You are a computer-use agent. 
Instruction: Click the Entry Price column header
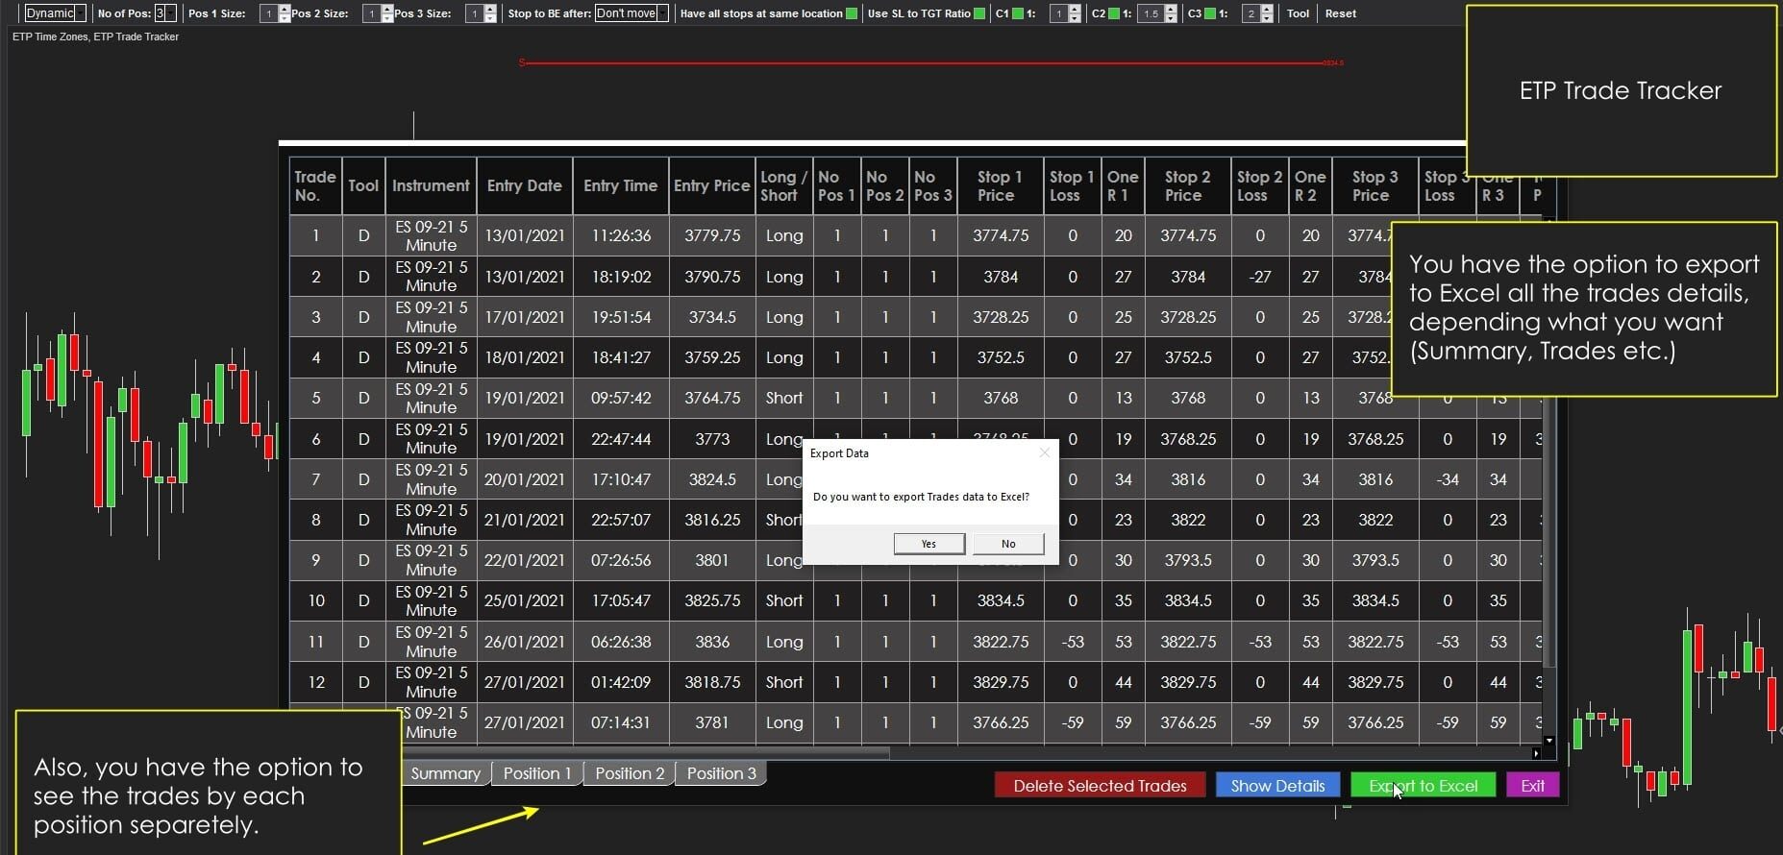point(711,185)
